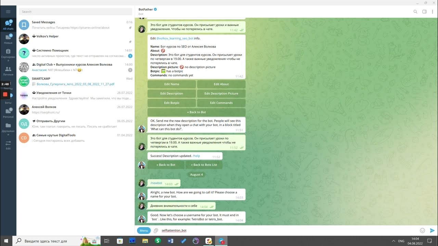Click the Волкова_Суперлига_лето PDF file link
The height and width of the screenshot is (246, 438).
[x=75, y=84]
